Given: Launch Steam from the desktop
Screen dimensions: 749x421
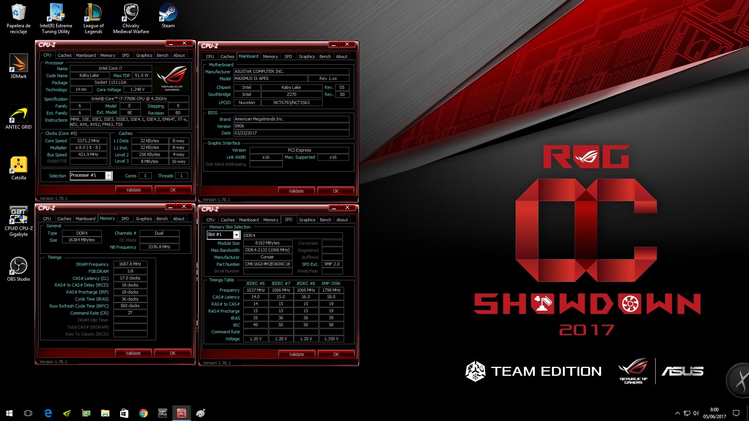Looking at the screenshot, I should point(168,16).
